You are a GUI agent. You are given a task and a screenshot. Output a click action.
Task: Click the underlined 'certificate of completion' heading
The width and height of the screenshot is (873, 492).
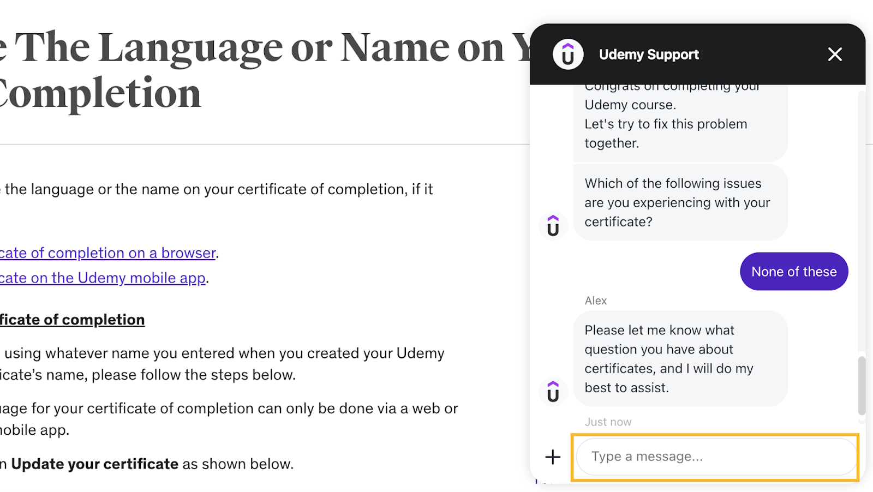click(73, 320)
